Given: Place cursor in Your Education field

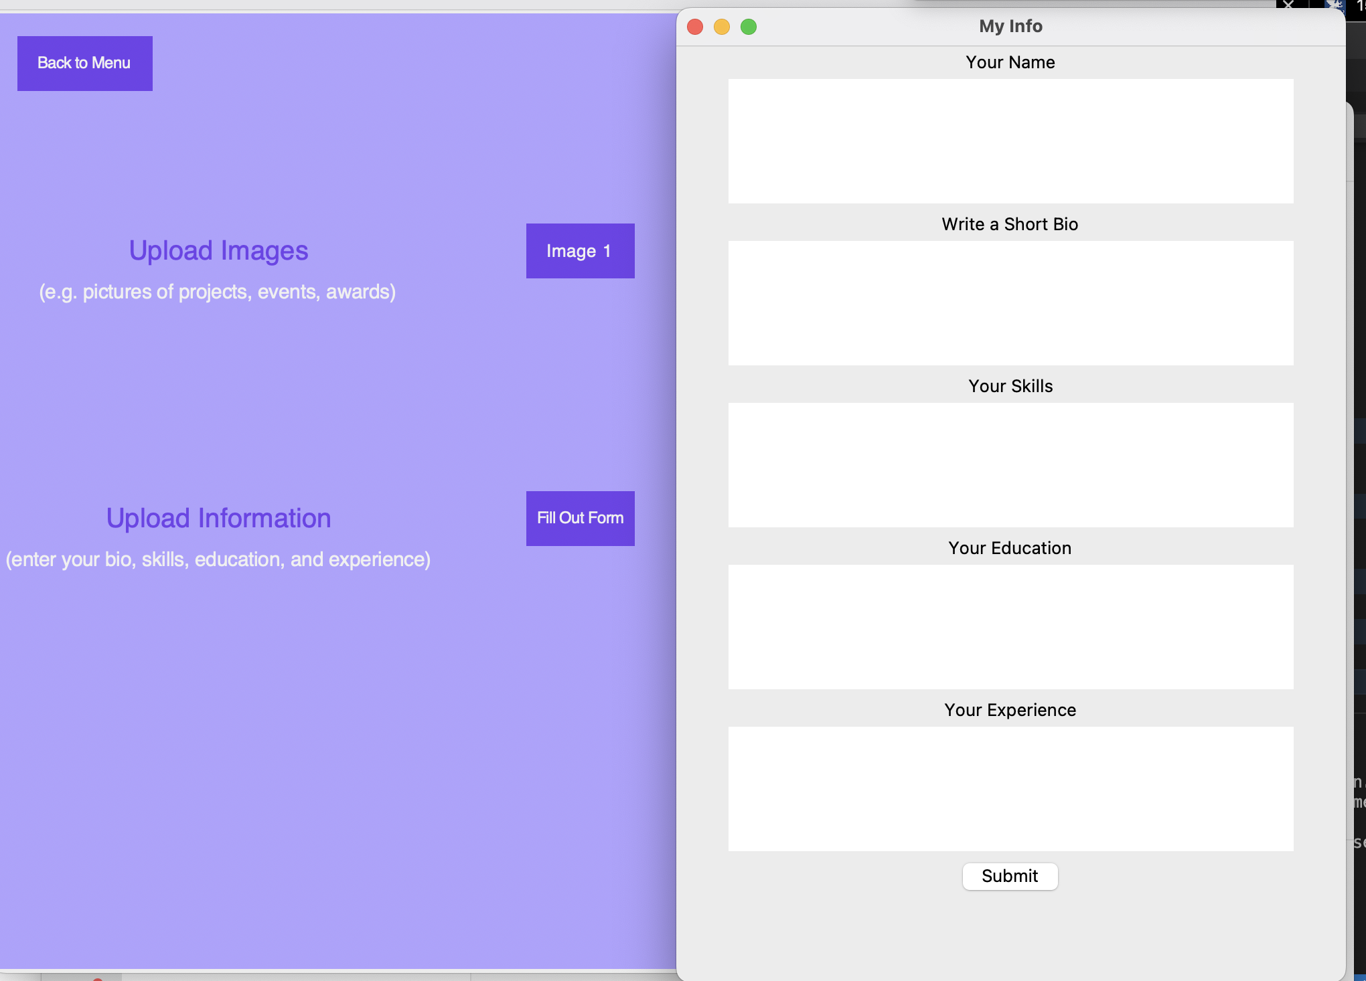Looking at the screenshot, I should [x=1010, y=627].
